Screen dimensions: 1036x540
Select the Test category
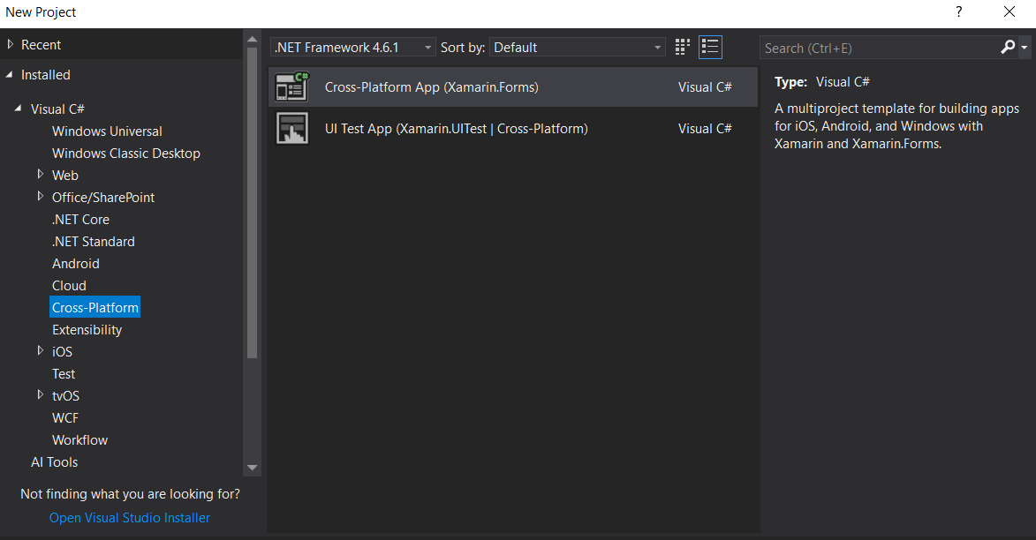coord(64,373)
